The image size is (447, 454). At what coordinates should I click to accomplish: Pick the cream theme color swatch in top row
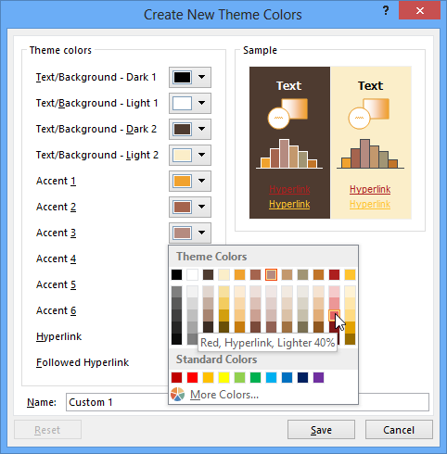(223, 274)
